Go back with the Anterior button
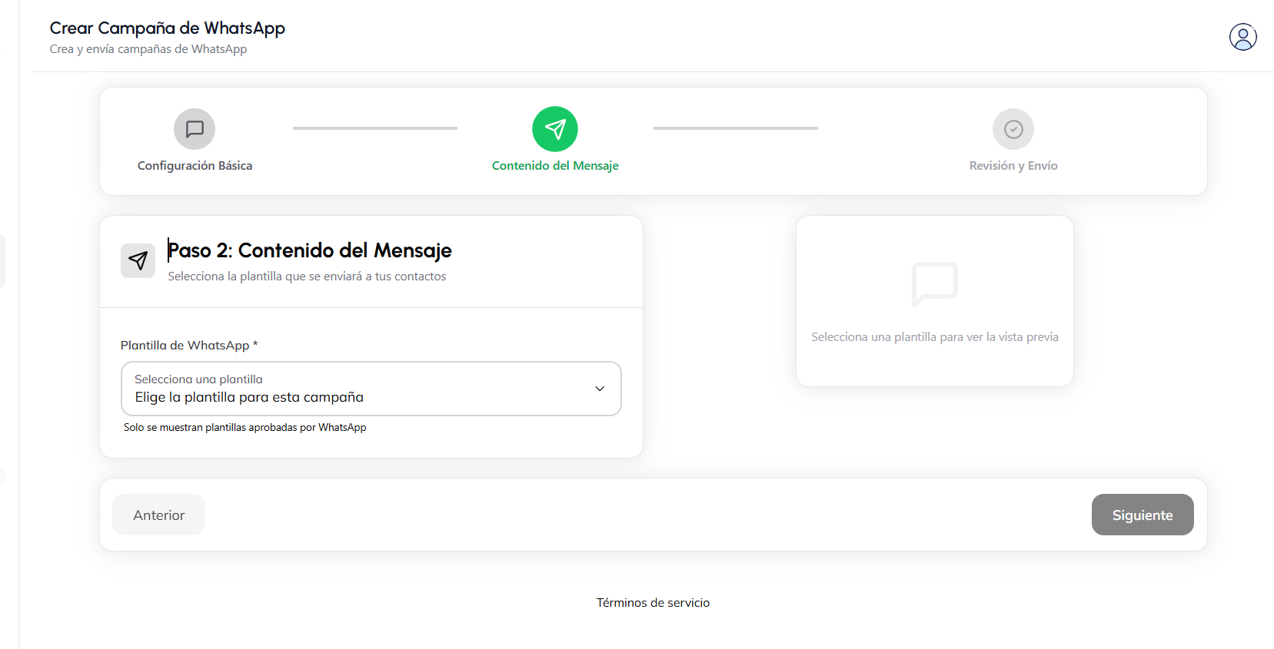Image resolution: width=1274 pixels, height=649 pixels. [x=159, y=515]
